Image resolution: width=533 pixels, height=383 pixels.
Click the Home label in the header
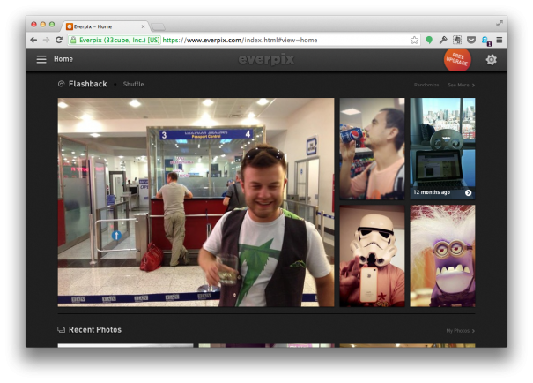click(63, 59)
